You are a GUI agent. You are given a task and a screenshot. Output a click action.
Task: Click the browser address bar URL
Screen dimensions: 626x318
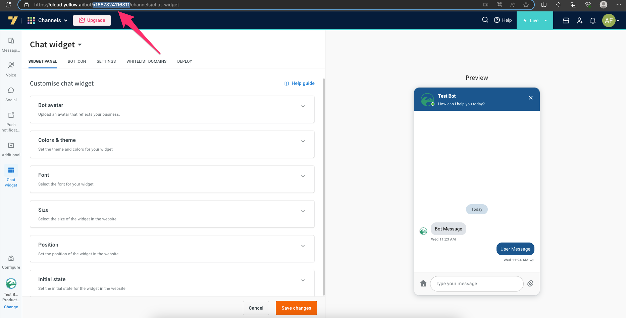(107, 5)
